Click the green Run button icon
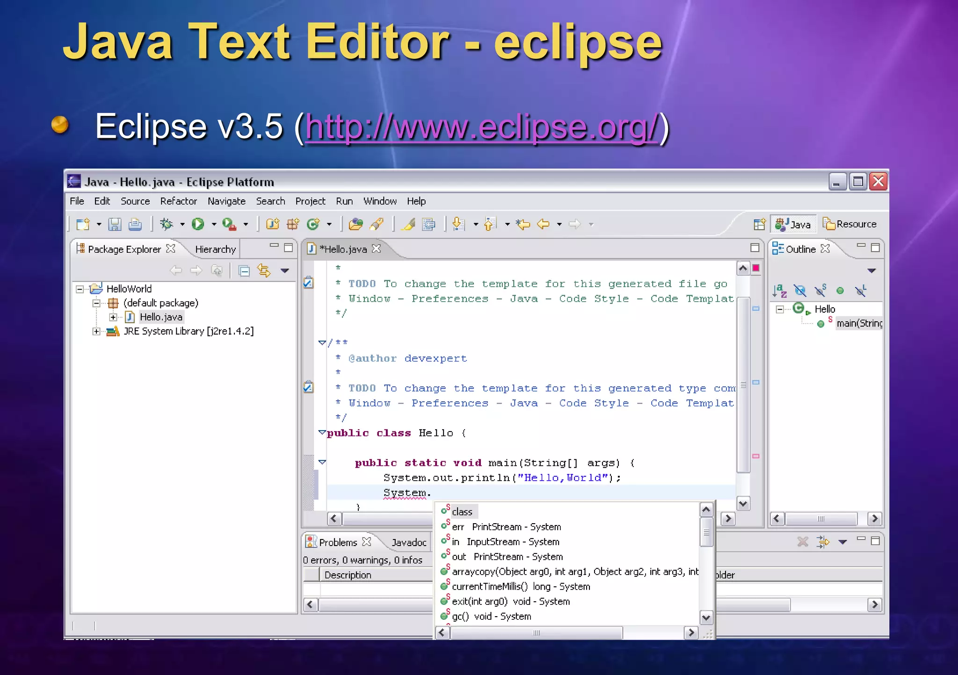Screen dimensions: 958x675 click(x=198, y=224)
